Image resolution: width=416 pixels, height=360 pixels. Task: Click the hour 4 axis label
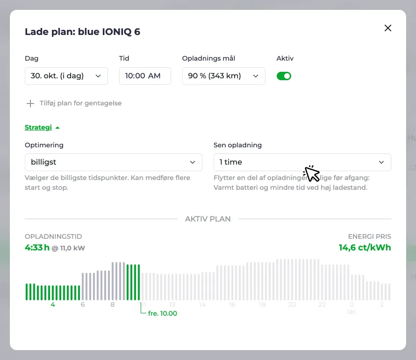(53, 305)
